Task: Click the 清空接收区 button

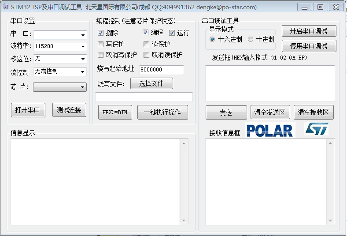Action: coord(314,112)
